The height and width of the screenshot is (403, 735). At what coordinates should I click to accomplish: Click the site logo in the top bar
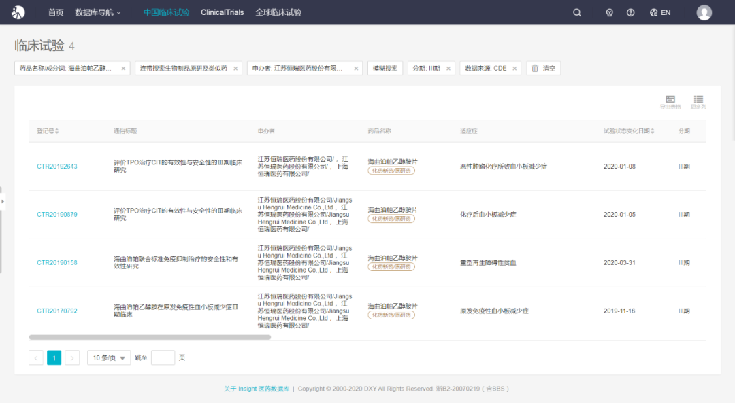18,12
